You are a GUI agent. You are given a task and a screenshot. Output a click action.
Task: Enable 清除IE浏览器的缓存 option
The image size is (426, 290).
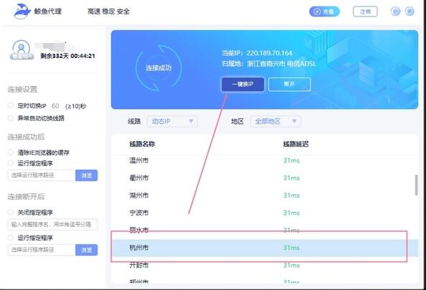tap(11, 153)
